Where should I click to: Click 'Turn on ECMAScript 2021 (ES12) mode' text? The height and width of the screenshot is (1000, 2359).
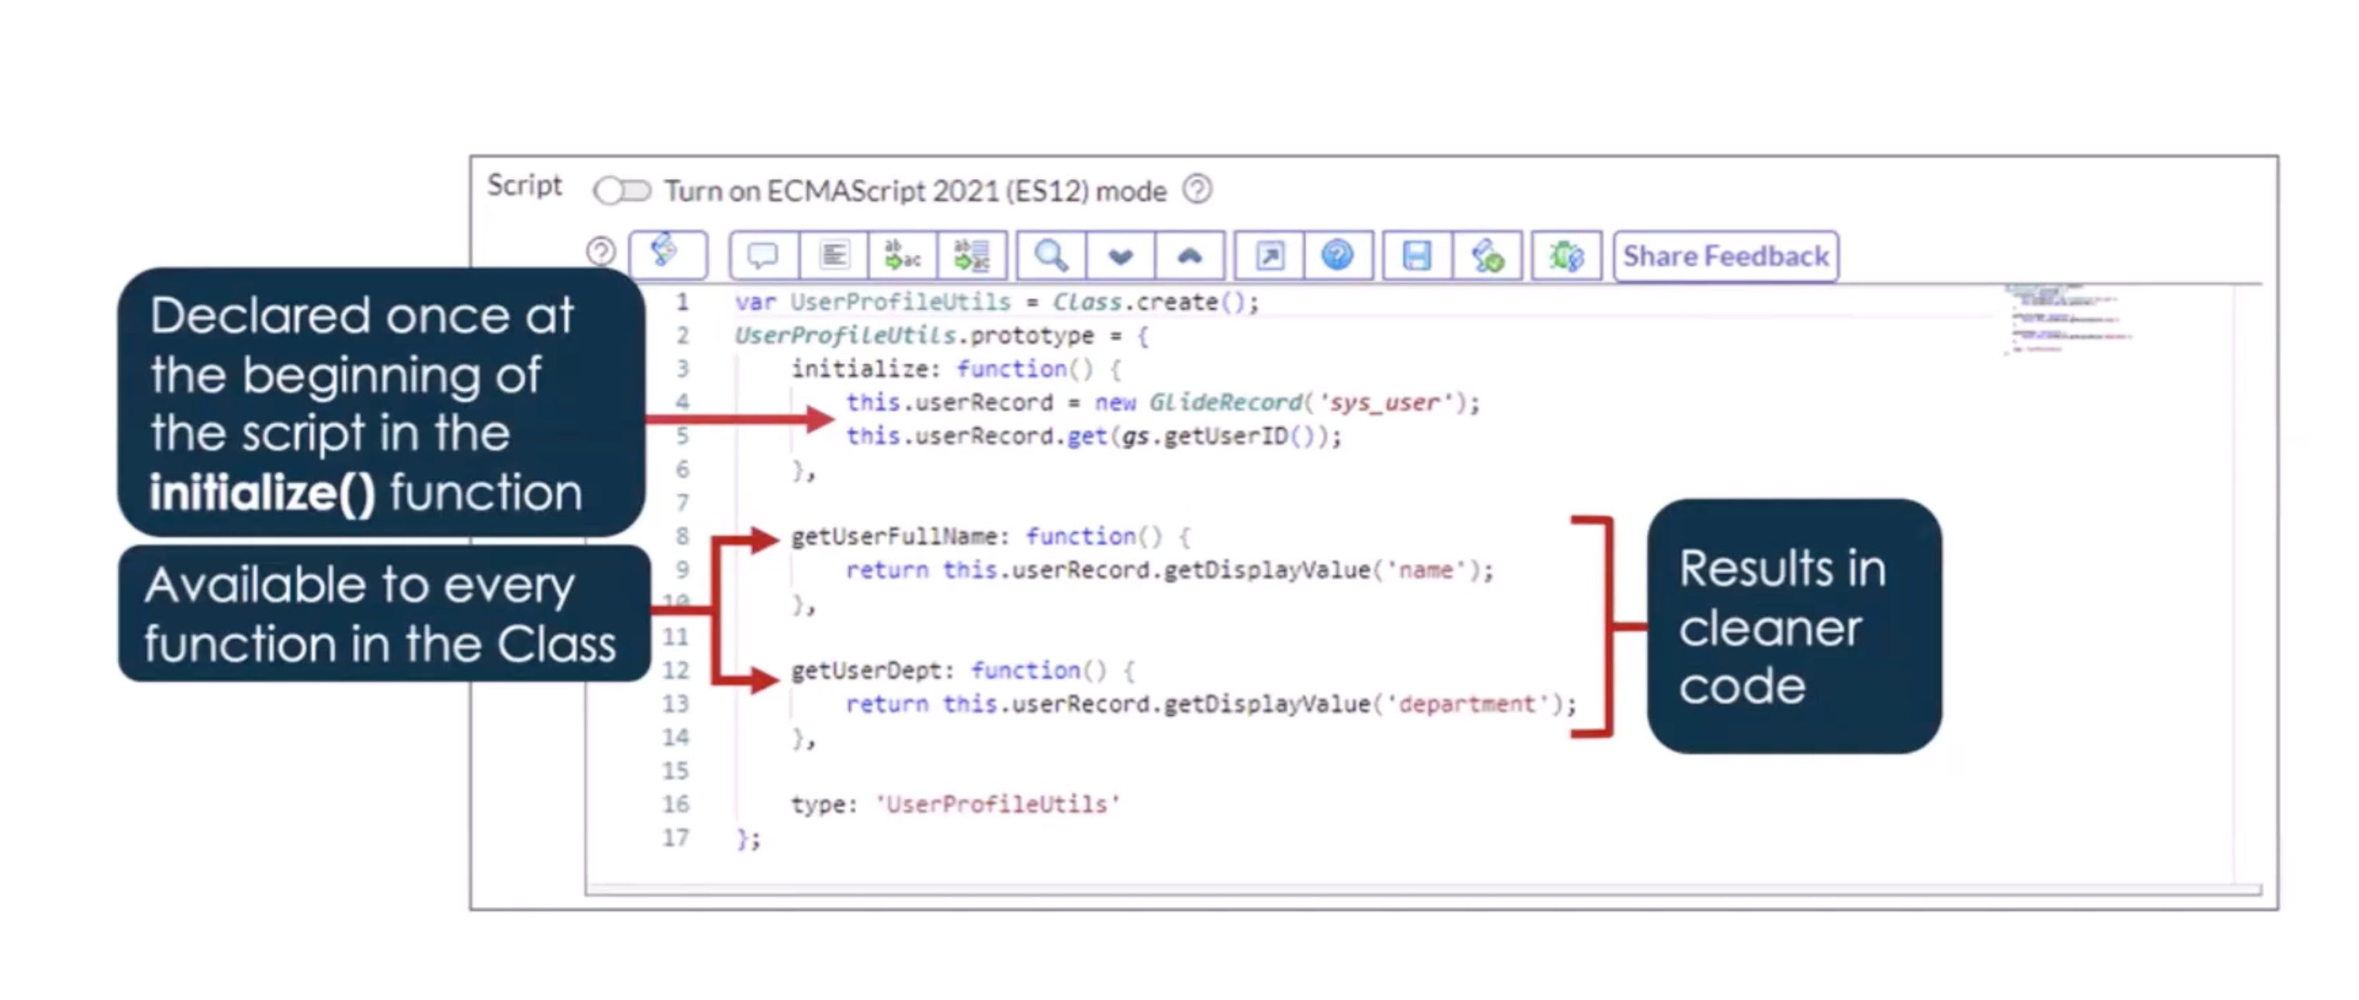coord(915,191)
